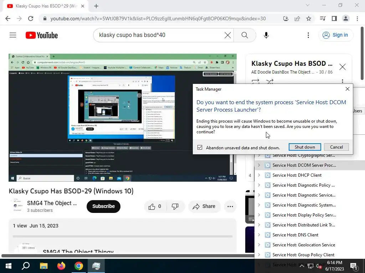
Task: Go to YouTube home logo
Action: tap(42, 35)
